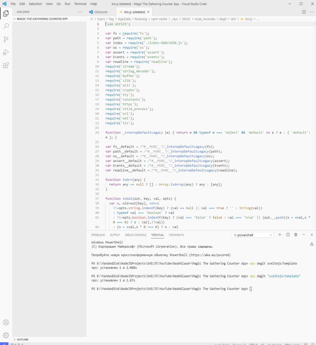This screenshot has height=345, width=316.
Task: Click the 'Ray' breadcrumb segment
Action: click(x=111, y=19)
